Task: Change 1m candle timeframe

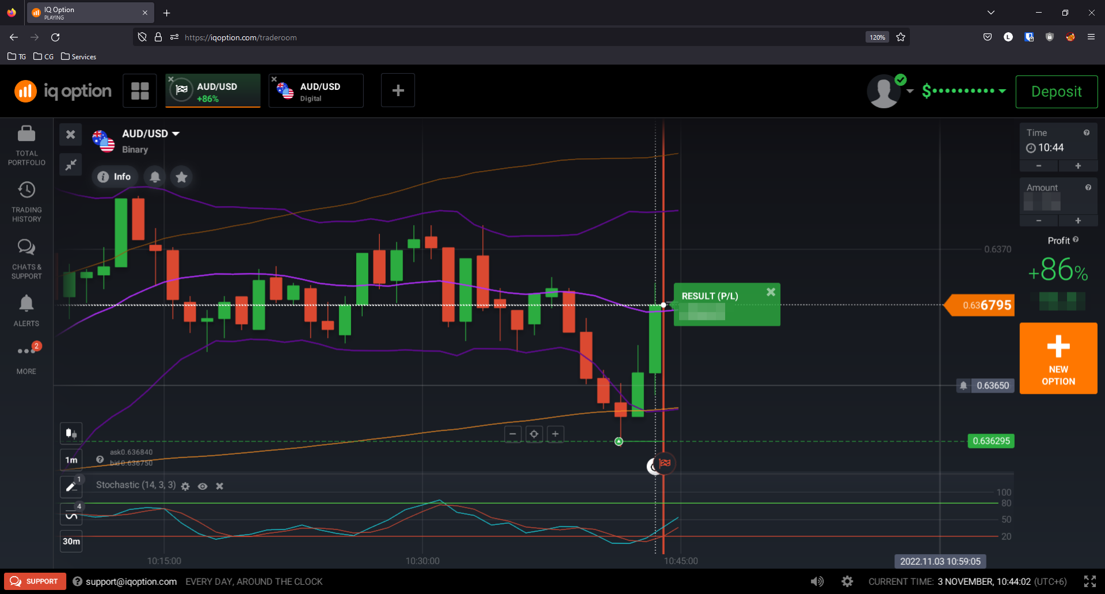Action: (71, 460)
